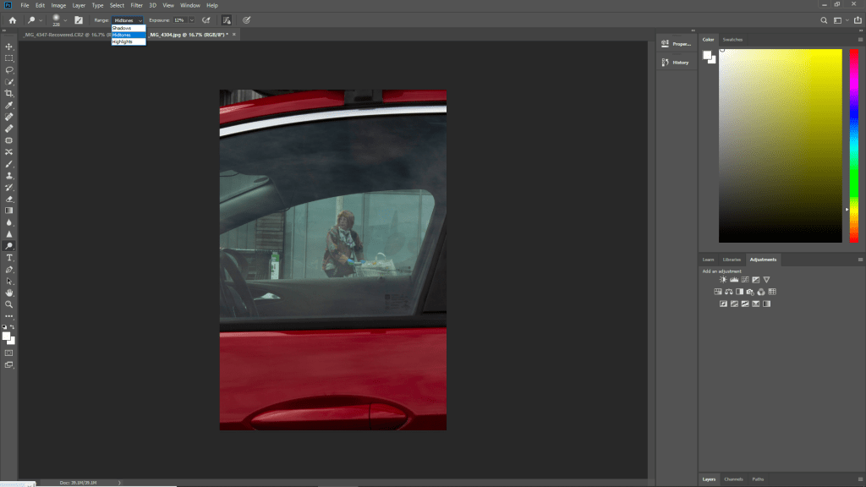866x487 pixels.
Task: Select the Crop tool
Action: point(9,93)
